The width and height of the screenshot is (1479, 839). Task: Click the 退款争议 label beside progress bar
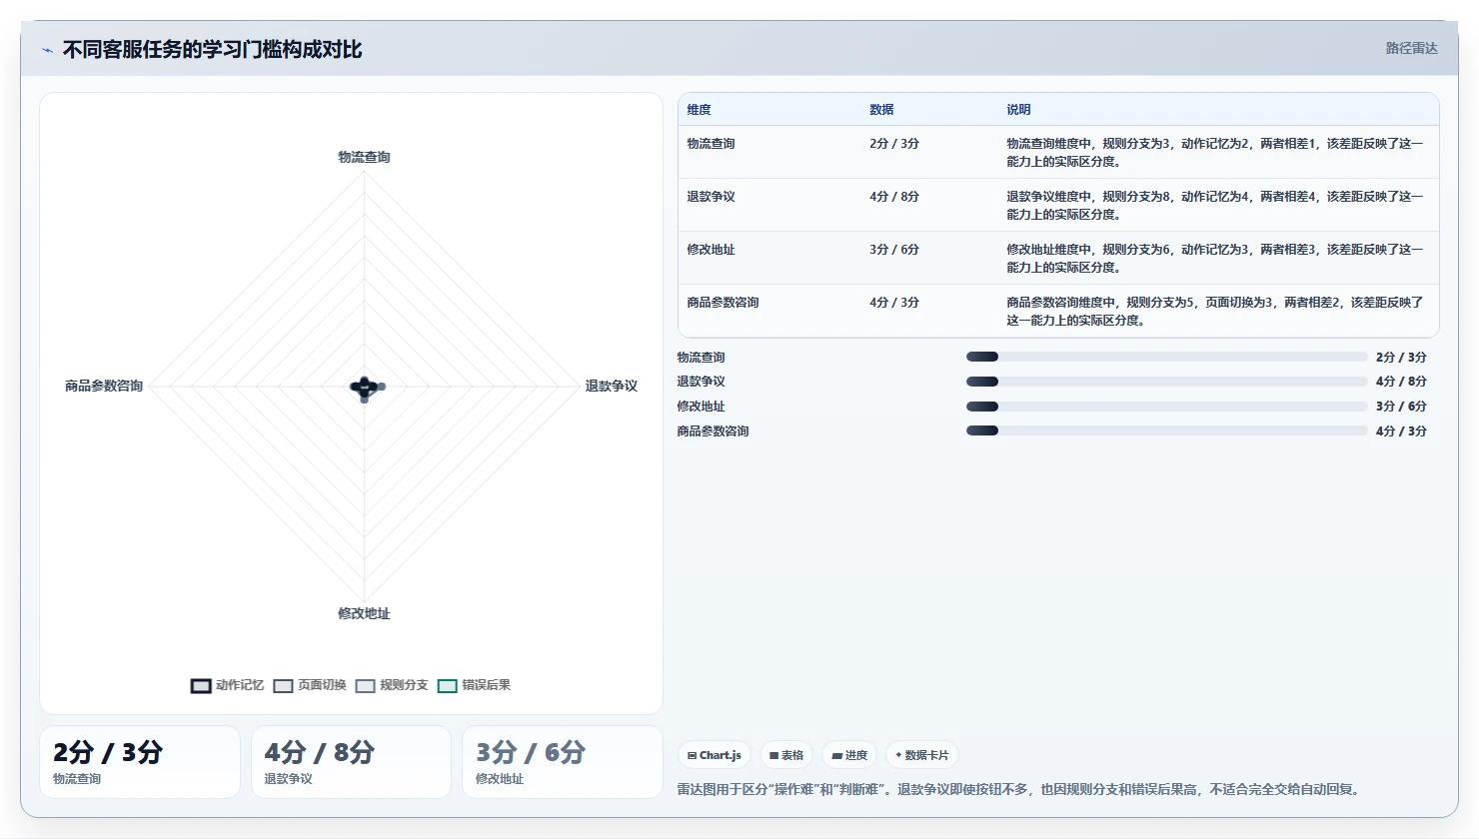tap(701, 382)
